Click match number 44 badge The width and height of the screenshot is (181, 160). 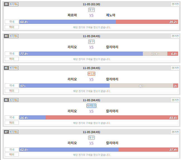(x=6, y=36)
